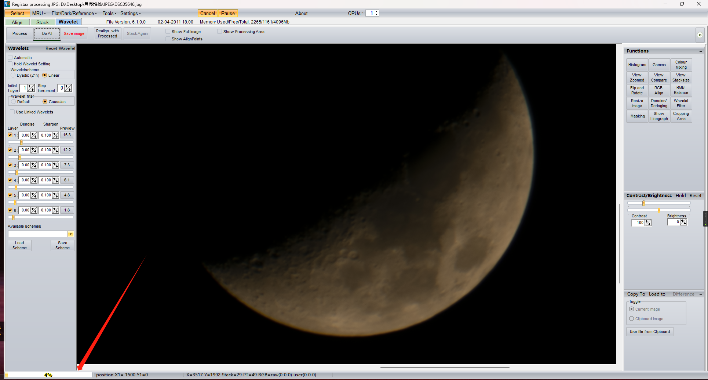This screenshot has width=708, height=380.
Task: Click Reset Wavelet link
Action: (60, 48)
